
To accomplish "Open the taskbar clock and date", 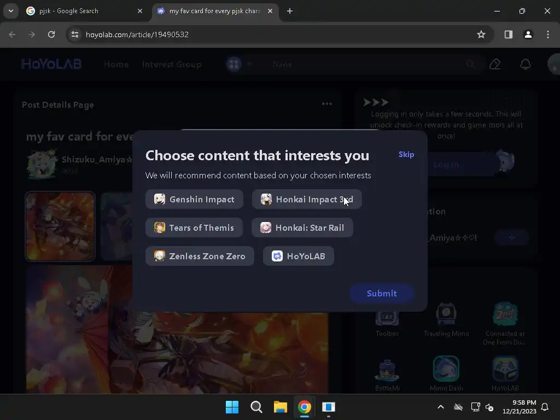I will [519, 407].
